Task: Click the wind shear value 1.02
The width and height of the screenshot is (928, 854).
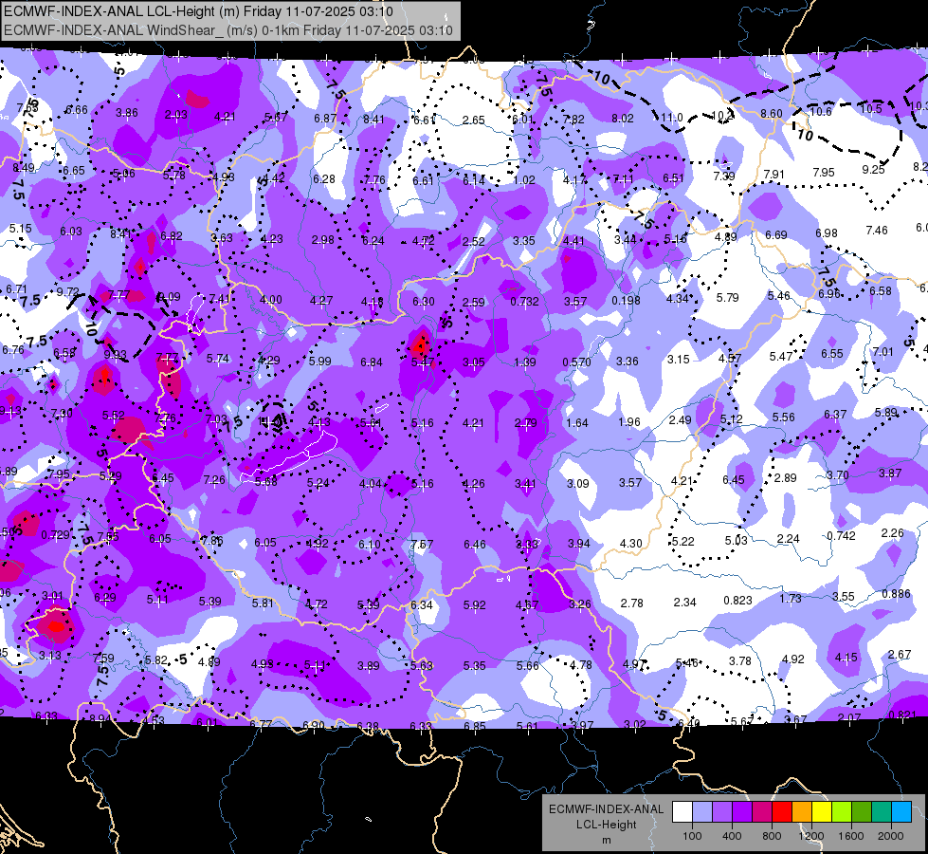Action: [x=524, y=180]
